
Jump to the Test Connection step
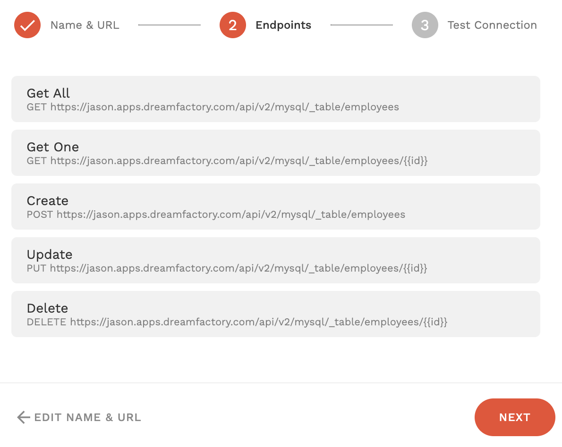point(492,25)
